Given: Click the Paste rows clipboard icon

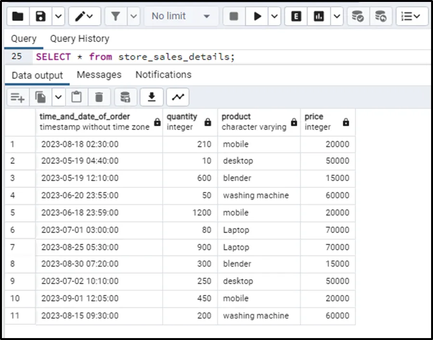Looking at the screenshot, I should point(76,97).
